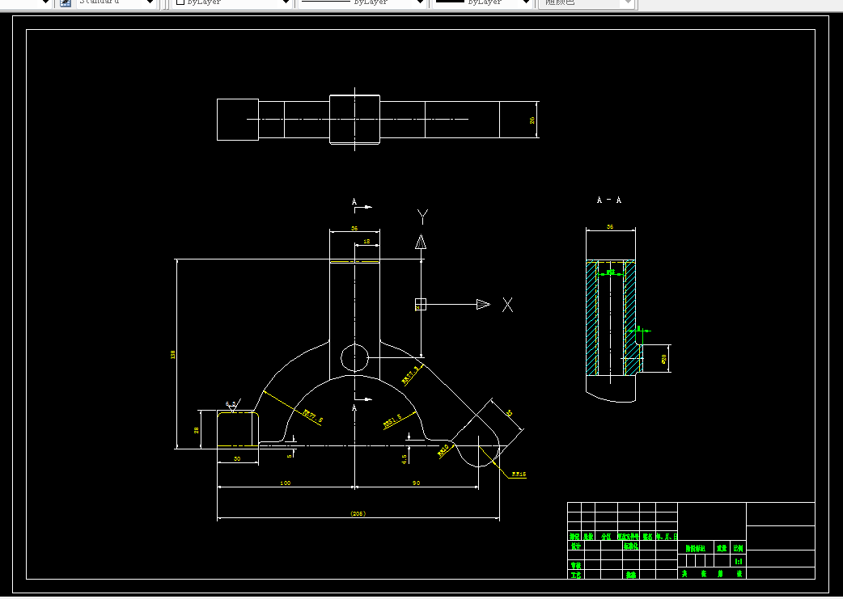Select the R51.5 radius dimension
843x599 pixels.
pos(392,421)
